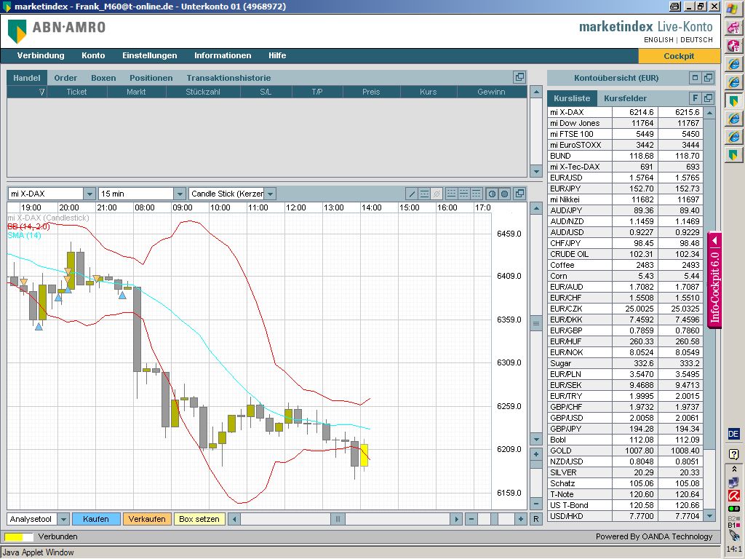Click ABN AMRO shield logo
Viewport: 745px width, 559px height.
click(17, 31)
